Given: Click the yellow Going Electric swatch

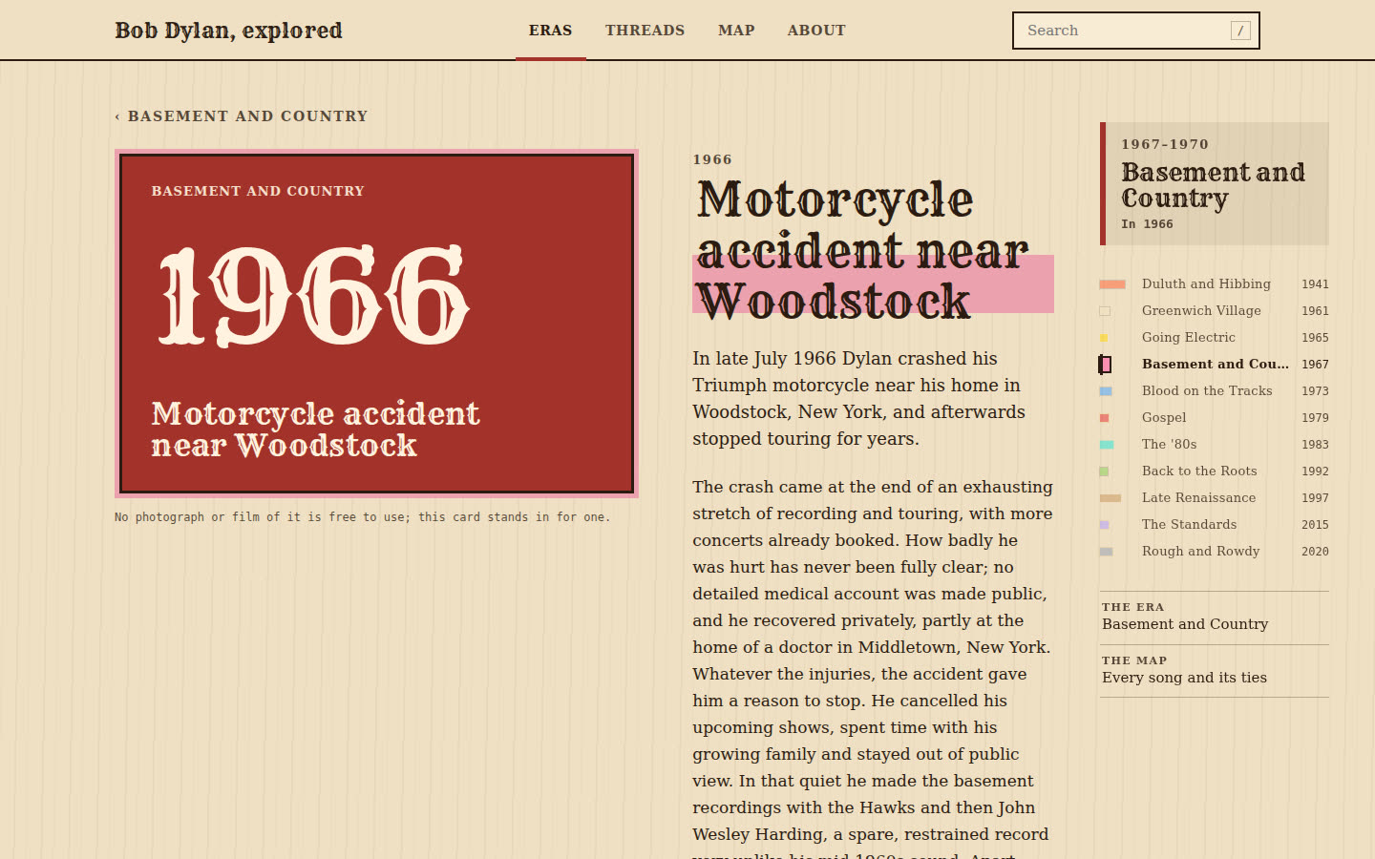Looking at the screenshot, I should coord(1104,338).
